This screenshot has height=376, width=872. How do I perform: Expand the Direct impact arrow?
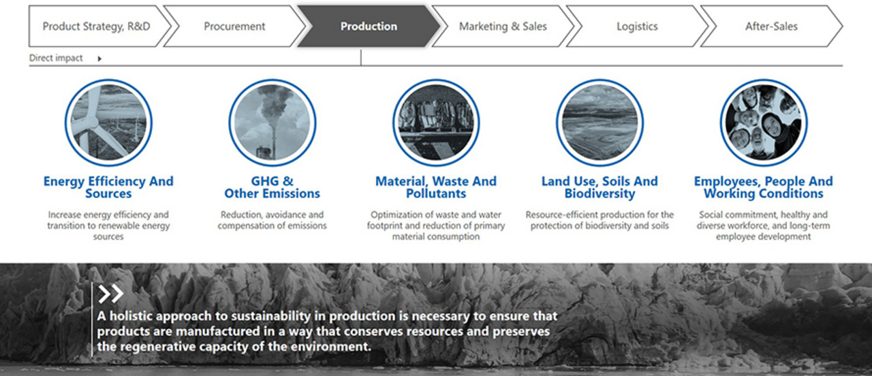coord(99,59)
